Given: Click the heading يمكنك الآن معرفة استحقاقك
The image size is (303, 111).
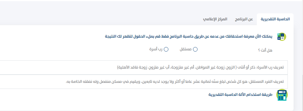Looking at the screenshot, I should (189, 36).
